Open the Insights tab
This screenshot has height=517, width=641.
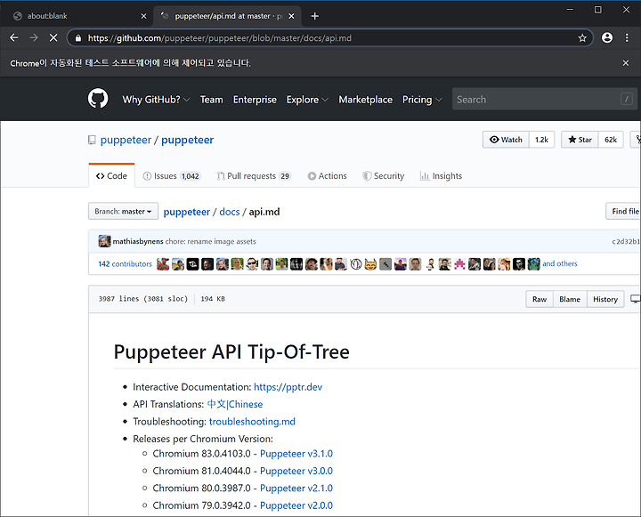(x=441, y=175)
